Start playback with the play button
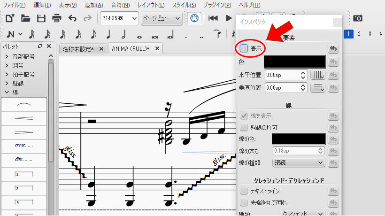 [229, 18]
